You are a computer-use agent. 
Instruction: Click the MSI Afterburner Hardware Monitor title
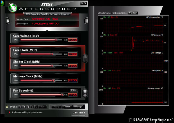[x=113, y=13]
